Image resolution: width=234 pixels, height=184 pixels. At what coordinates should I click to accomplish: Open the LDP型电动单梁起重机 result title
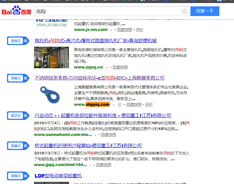pyautogui.click(x=58, y=176)
